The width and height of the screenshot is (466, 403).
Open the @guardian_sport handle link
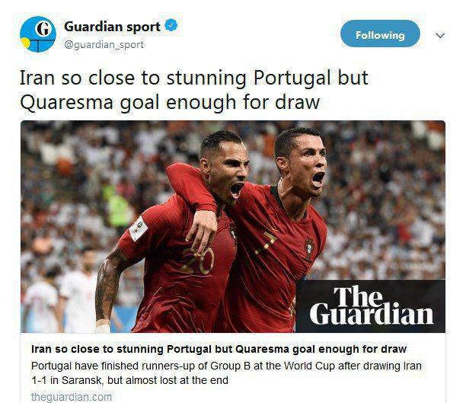pyautogui.click(x=104, y=45)
